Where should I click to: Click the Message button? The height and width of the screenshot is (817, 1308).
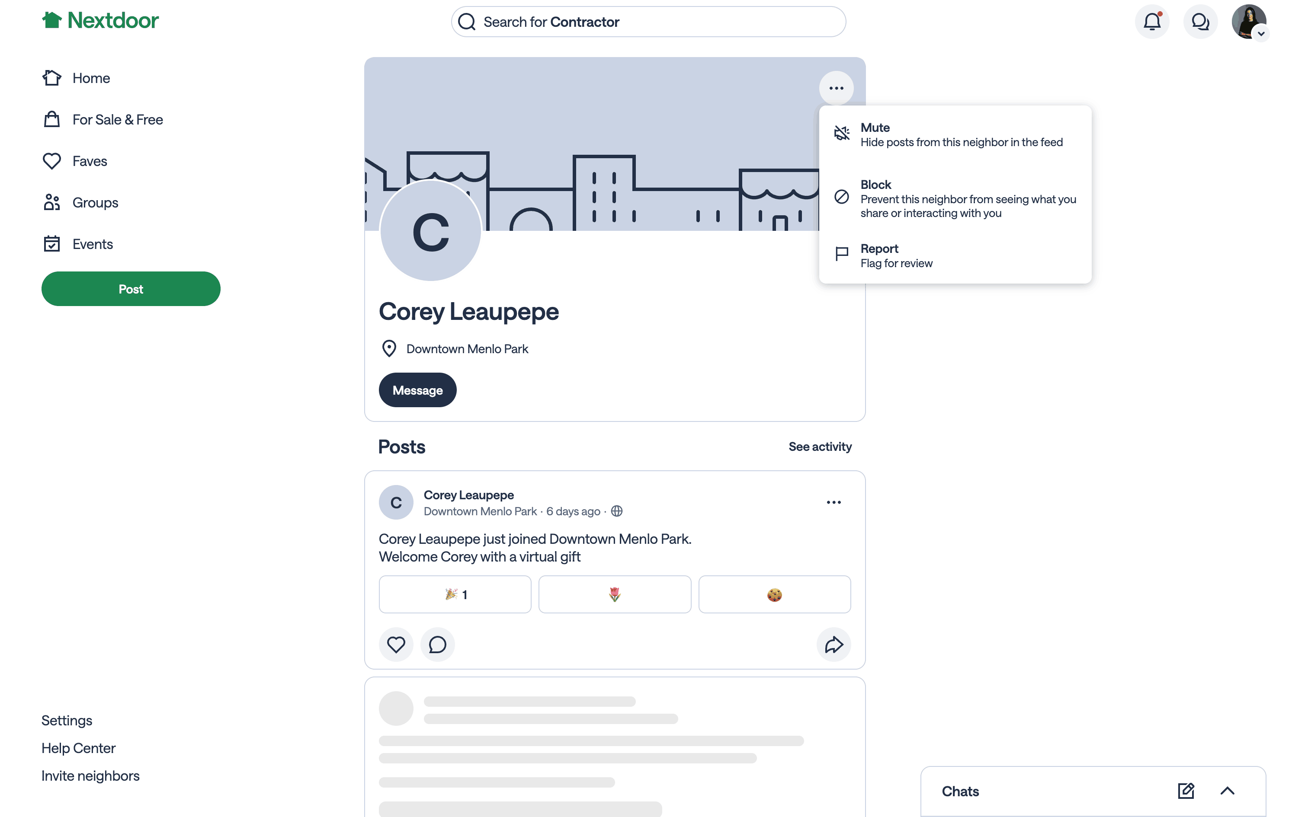(x=417, y=390)
